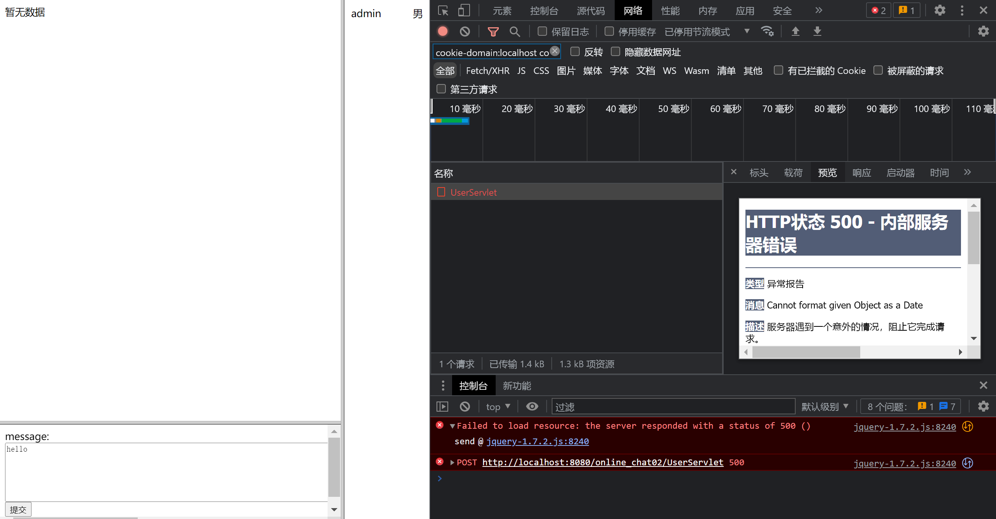Enable the 保留日志 checkbox

542,31
